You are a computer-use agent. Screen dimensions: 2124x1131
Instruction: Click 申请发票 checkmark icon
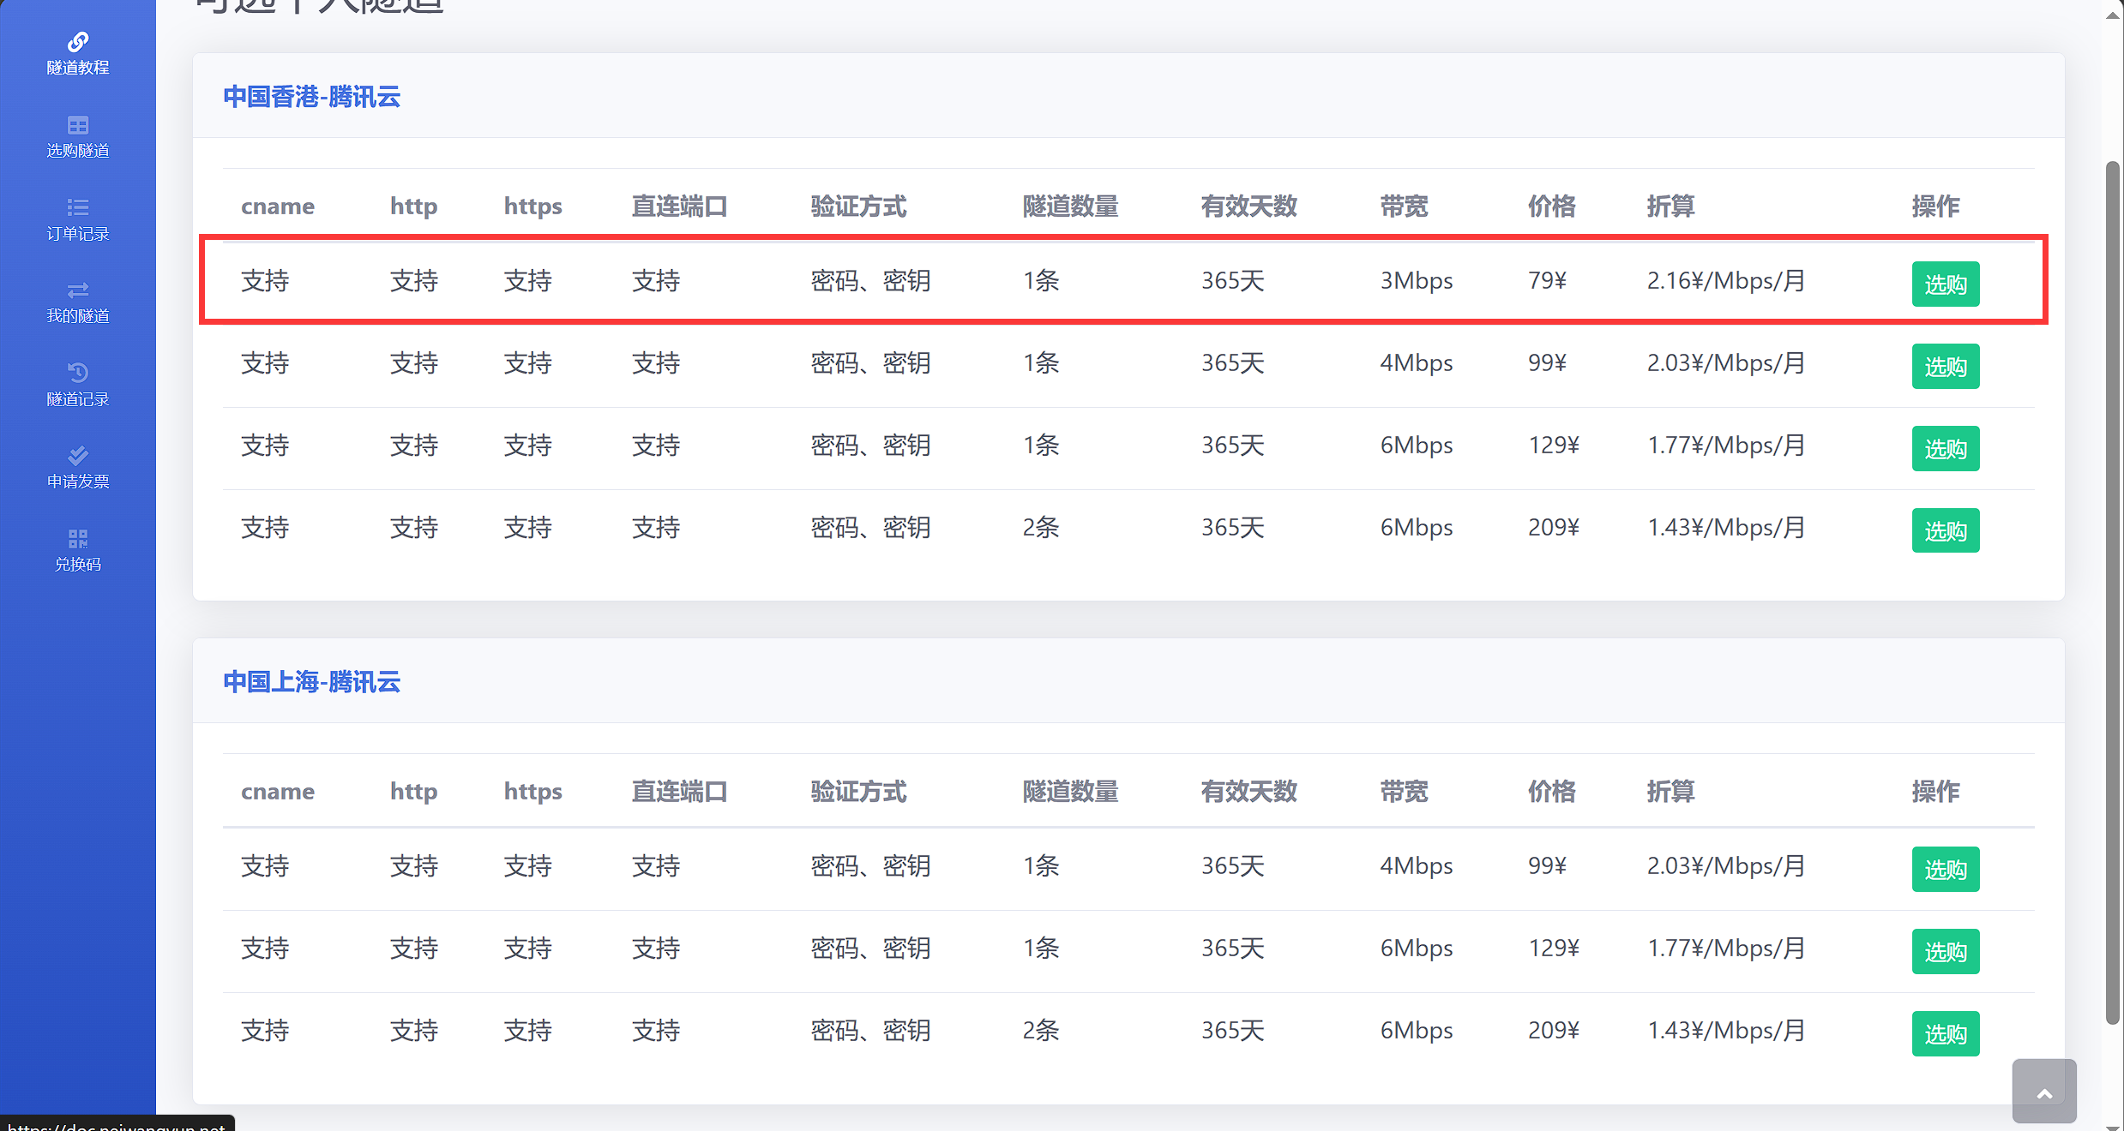pos(78,455)
